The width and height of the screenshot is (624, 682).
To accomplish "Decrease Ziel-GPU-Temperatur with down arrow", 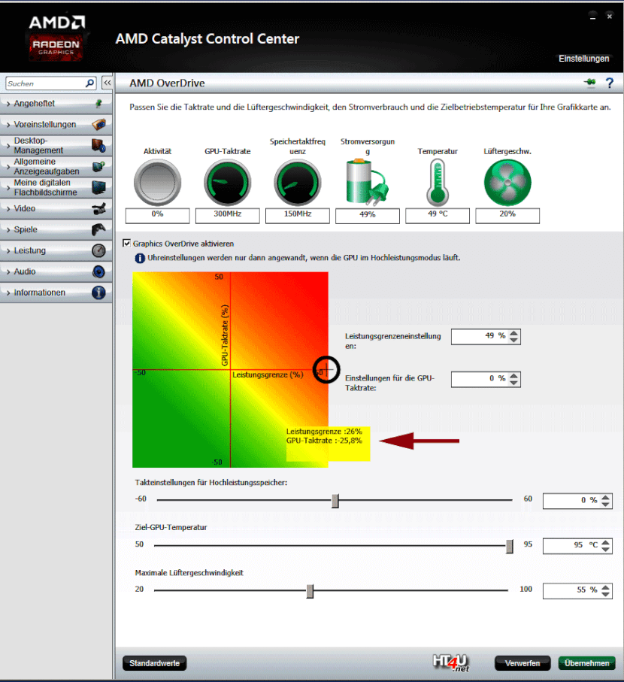I will click(606, 549).
